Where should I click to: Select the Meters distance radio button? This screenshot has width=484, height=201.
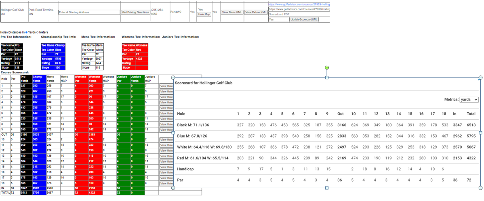[x=38, y=32]
